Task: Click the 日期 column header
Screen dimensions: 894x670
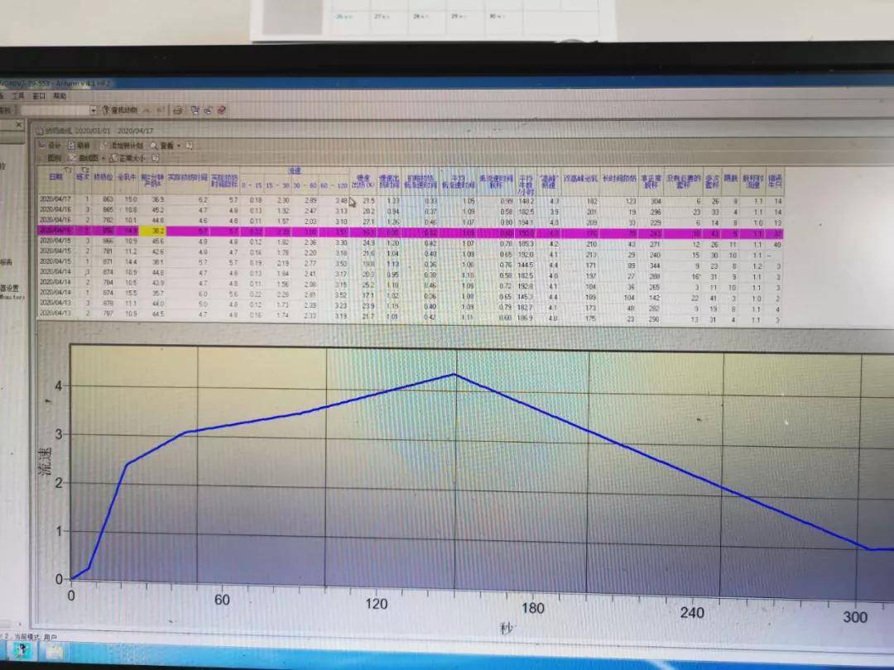Action: click(56, 177)
